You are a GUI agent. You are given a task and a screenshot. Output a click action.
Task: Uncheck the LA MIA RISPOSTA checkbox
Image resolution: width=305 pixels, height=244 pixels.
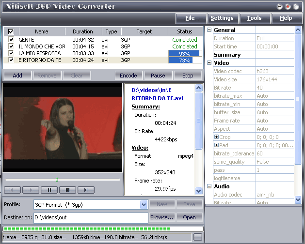coord(11,53)
